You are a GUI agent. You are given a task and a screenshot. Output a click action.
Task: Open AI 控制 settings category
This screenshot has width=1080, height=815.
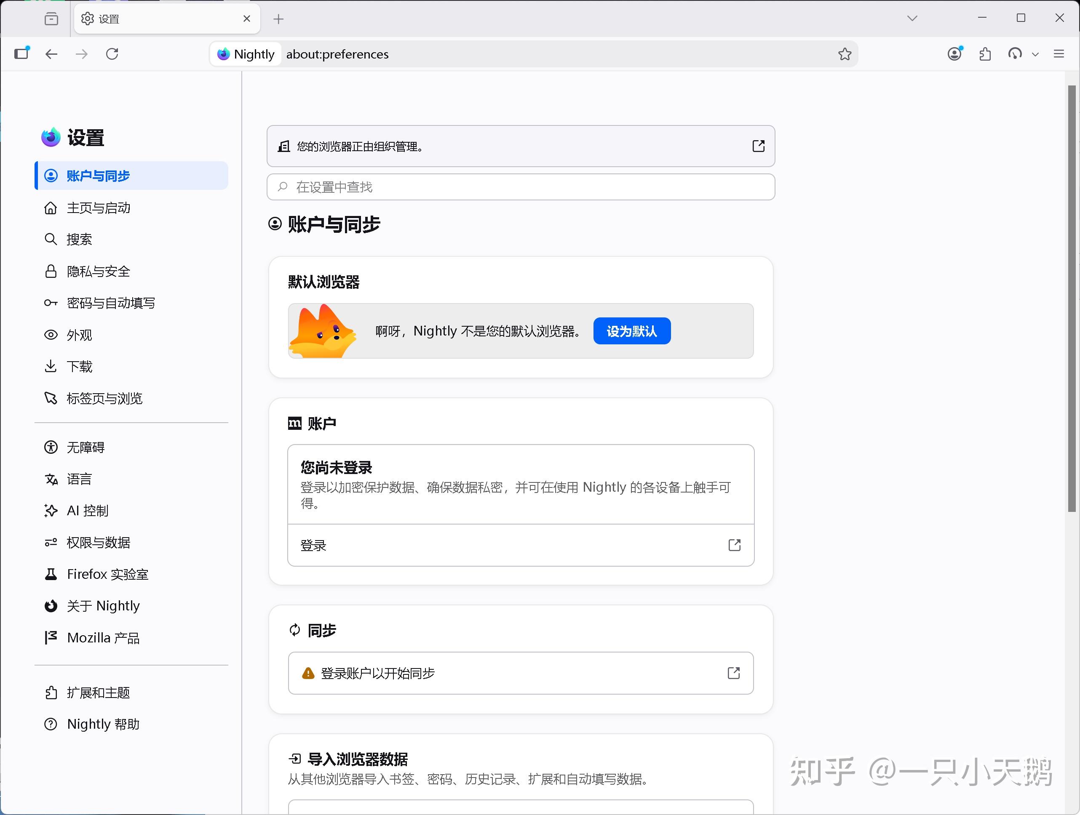(131, 511)
